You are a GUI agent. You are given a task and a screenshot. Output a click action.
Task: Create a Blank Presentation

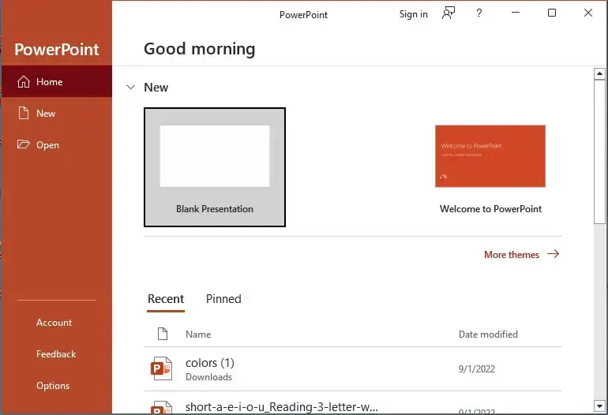pos(215,167)
